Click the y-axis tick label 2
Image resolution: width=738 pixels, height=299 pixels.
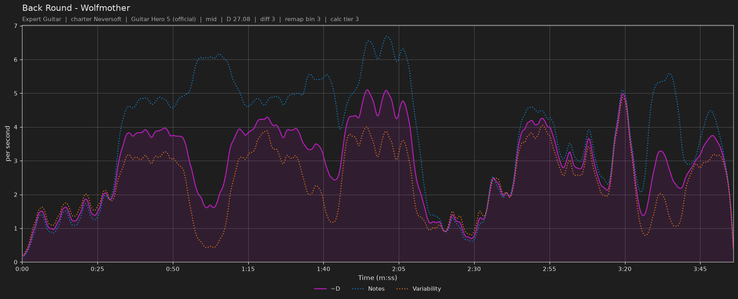pyautogui.click(x=15, y=195)
